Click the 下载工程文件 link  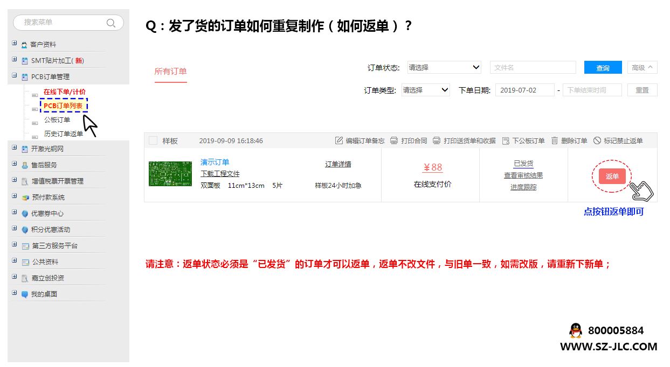tap(220, 174)
